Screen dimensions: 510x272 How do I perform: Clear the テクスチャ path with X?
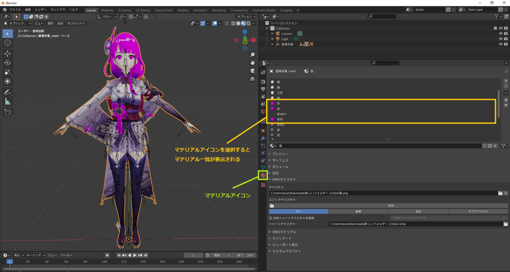[506, 193]
